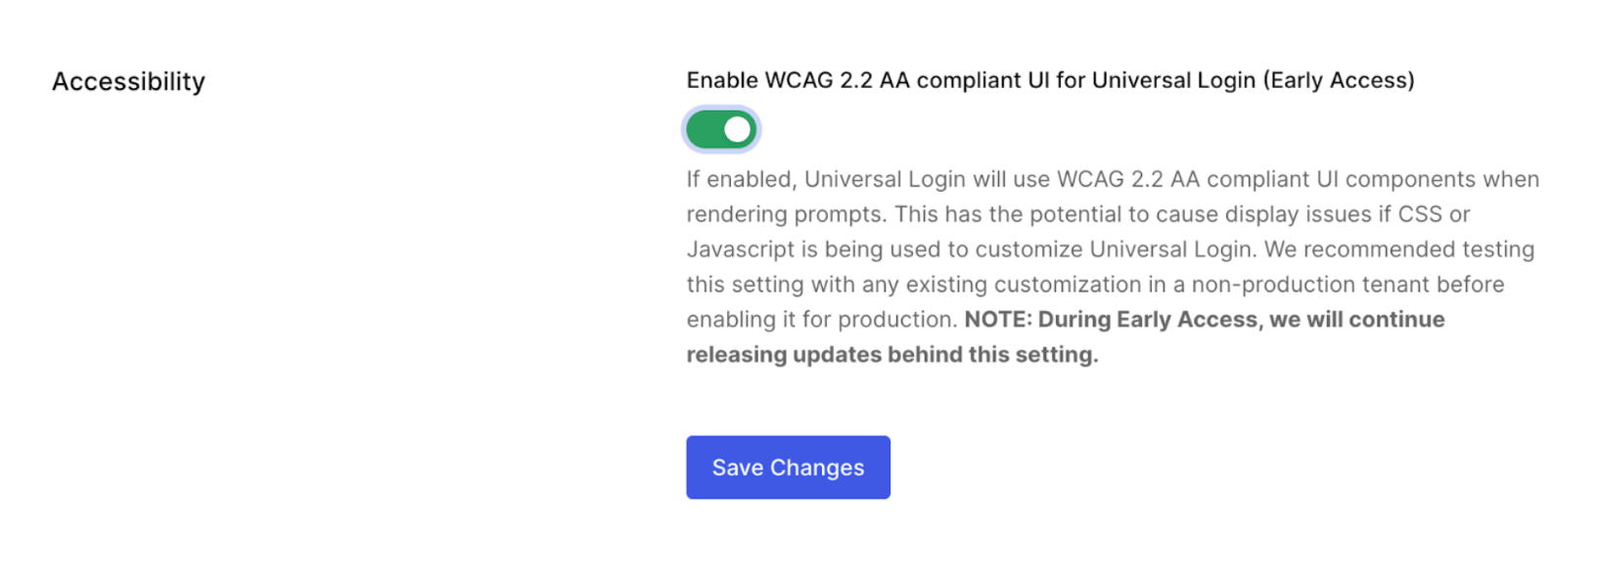Click the Save Changes button

pyautogui.click(x=788, y=467)
